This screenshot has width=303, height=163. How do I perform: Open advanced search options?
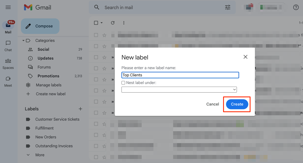coord(228,7)
